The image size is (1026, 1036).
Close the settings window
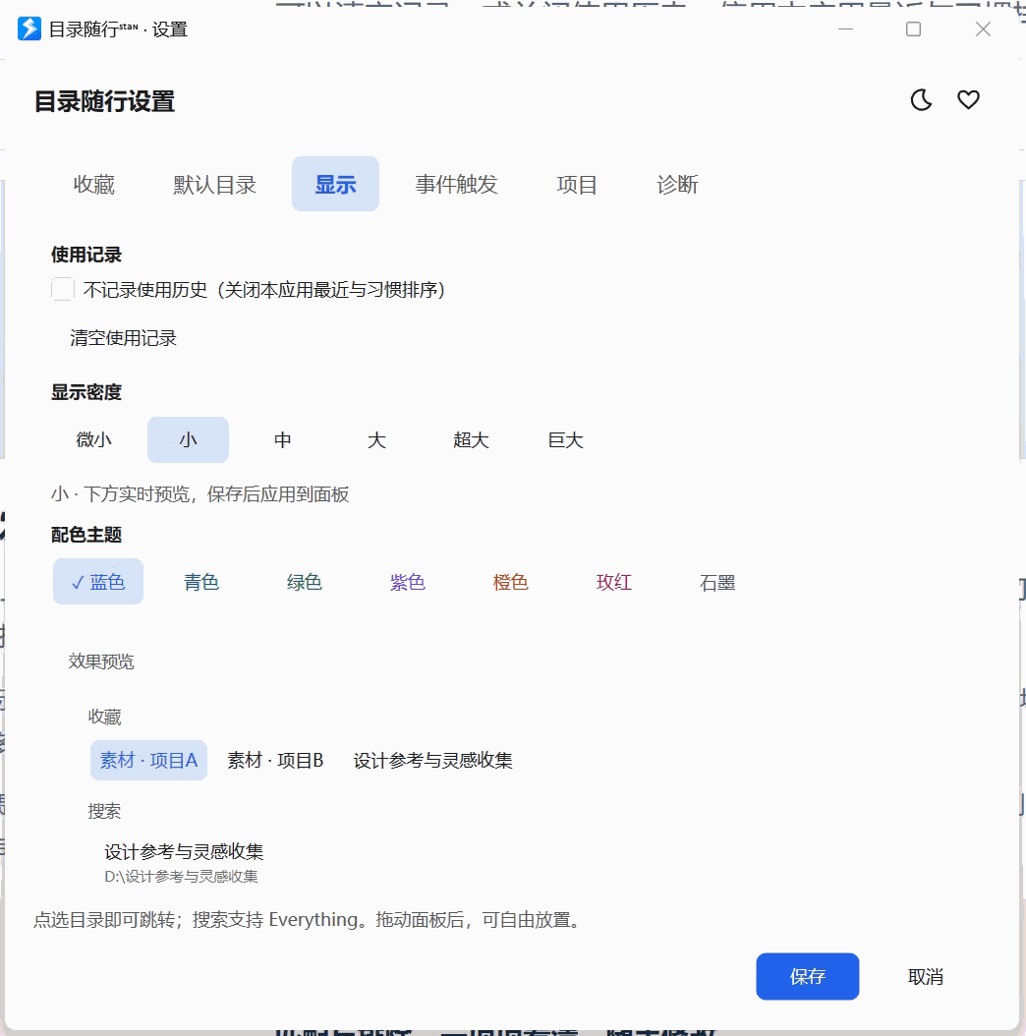[983, 29]
